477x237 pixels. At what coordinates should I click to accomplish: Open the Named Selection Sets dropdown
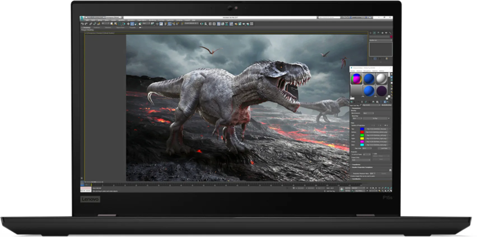tap(191, 23)
